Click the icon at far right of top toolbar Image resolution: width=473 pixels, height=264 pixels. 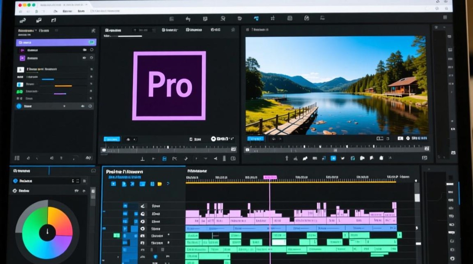pyautogui.click(x=445, y=18)
